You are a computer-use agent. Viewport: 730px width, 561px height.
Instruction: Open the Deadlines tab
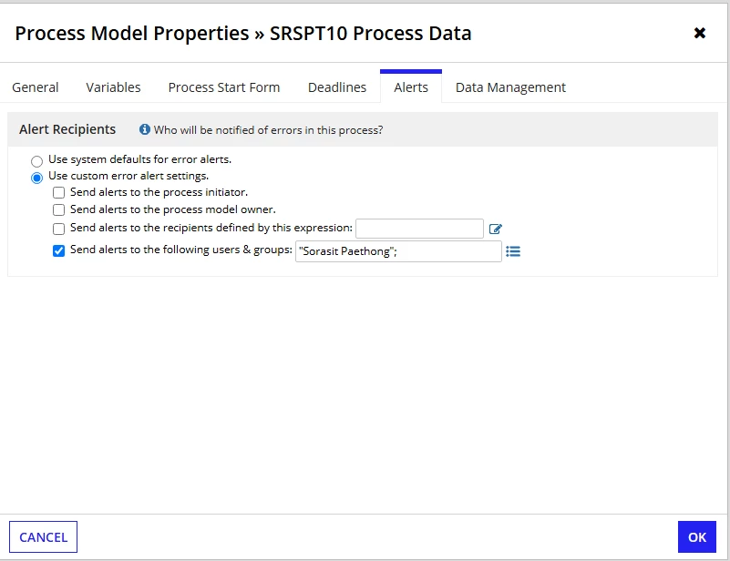tap(337, 87)
